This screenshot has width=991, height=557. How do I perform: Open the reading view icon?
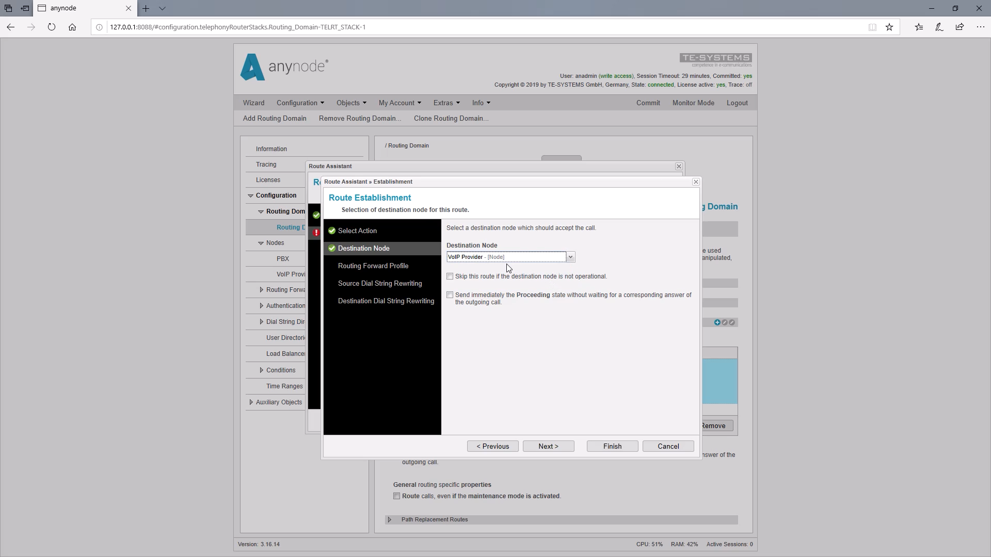pyautogui.click(x=872, y=27)
